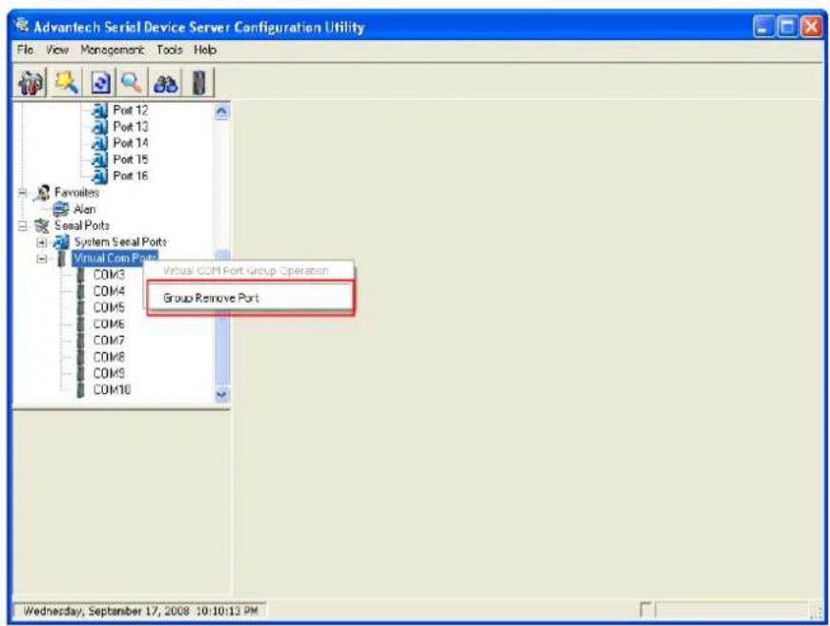The image size is (830, 626).
Task: Select the Serial Ports label
Action: (82, 225)
